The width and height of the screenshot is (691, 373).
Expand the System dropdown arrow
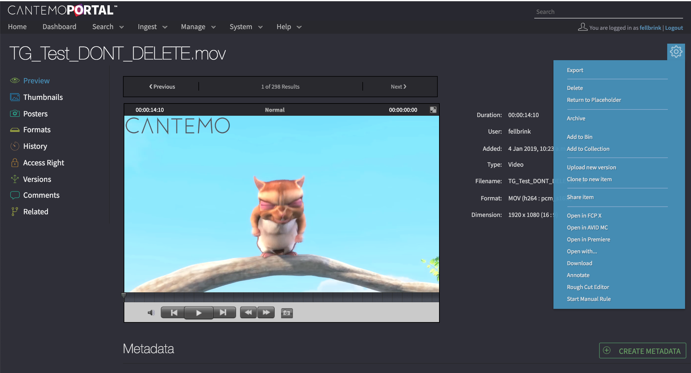click(x=260, y=27)
